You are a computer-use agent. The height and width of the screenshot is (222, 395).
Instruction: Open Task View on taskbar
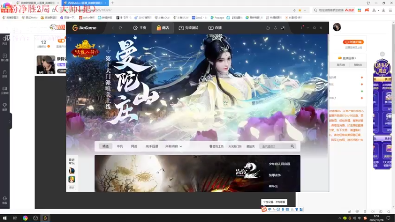(x=15, y=218)
